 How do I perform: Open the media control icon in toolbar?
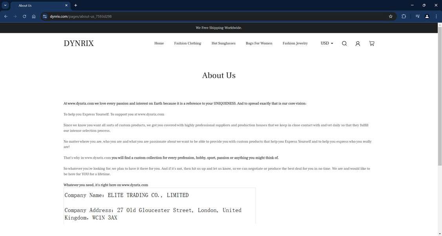click(418, 16)
